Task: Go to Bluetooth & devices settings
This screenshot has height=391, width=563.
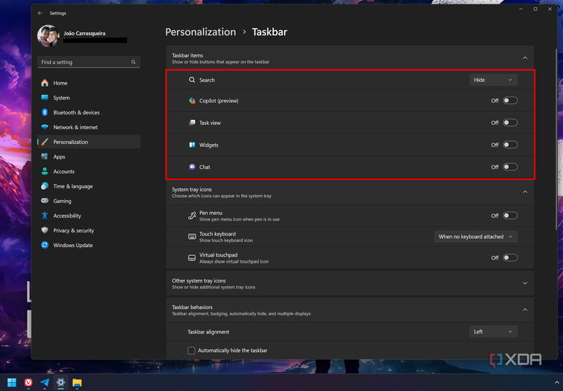Action: 89,113
